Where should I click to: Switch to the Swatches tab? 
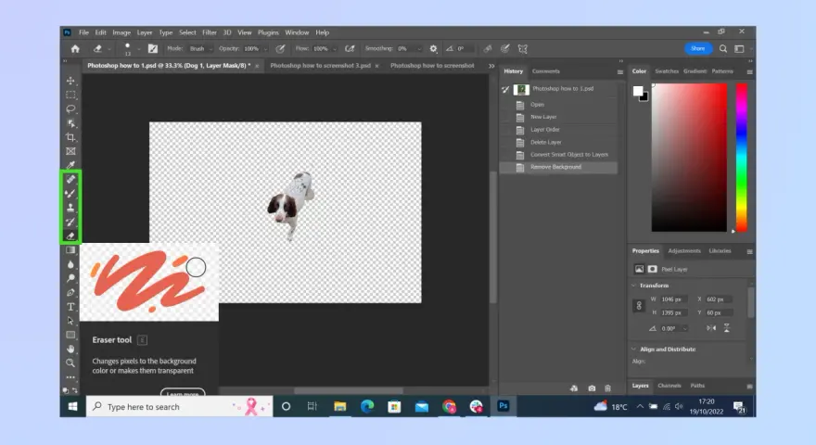coord(667,71)
